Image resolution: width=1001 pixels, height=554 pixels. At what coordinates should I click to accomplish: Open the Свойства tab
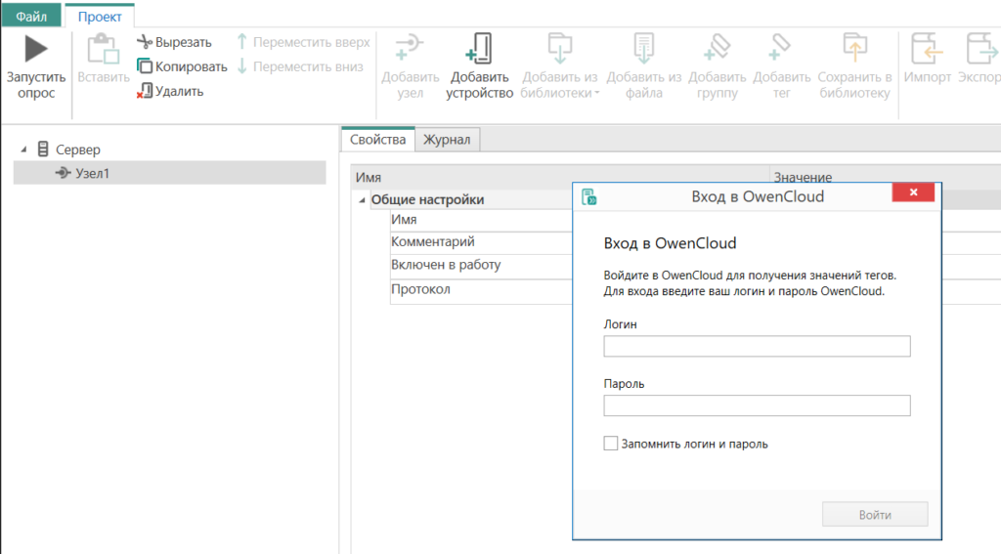(x=378, y=139)
